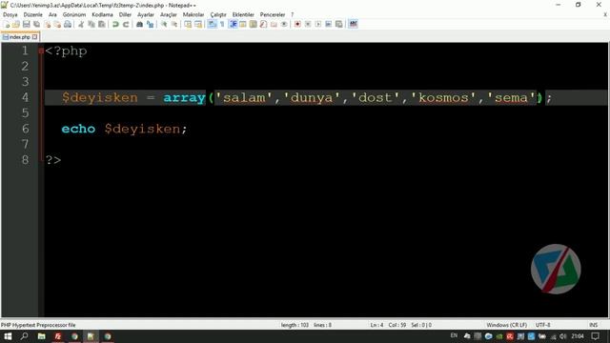This screenshot has height=343, width=610.
Task: Start macro recording with red dot
Action: 297,24
